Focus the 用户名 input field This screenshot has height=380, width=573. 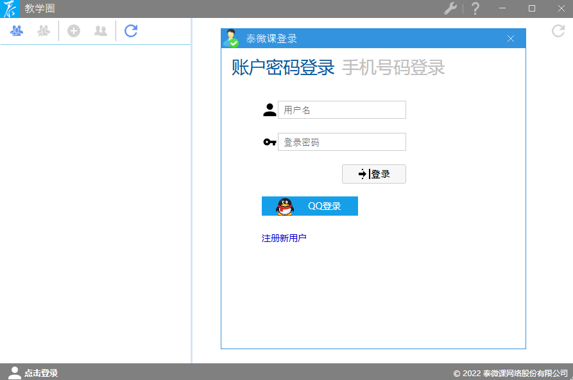341,110
